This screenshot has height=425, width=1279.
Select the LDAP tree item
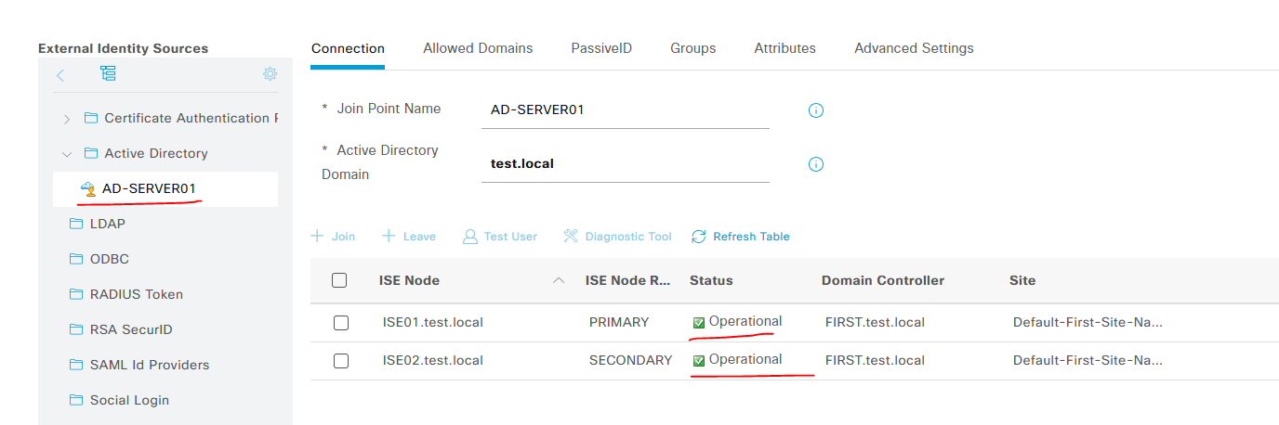108,224
